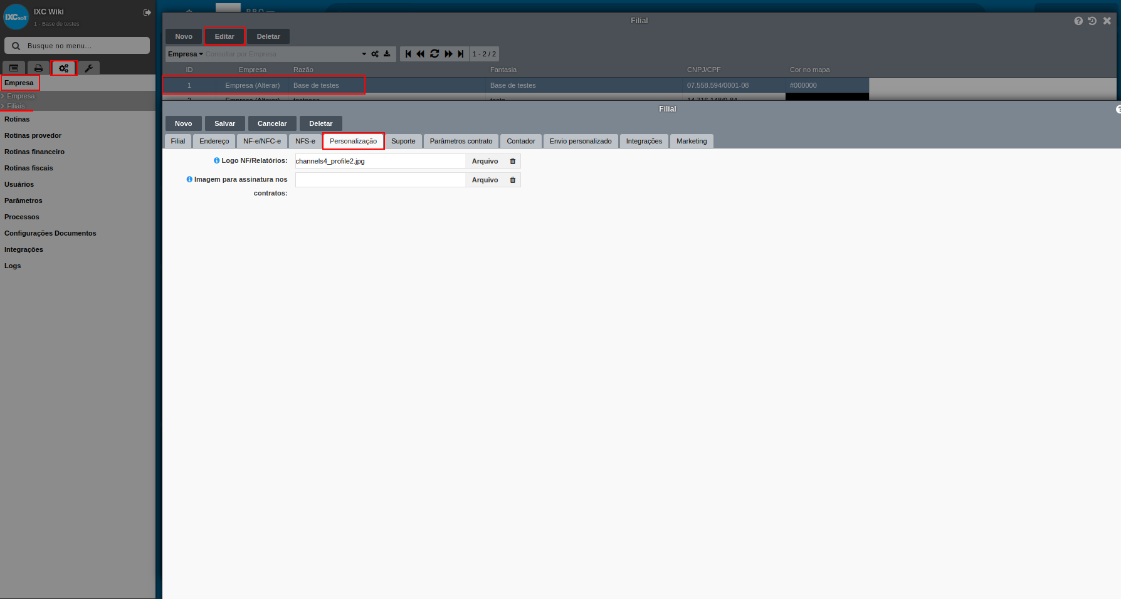Open the Parâmetros menu section
The height and width of the screenshot is (599, 1121).
(x=24, y=201)
